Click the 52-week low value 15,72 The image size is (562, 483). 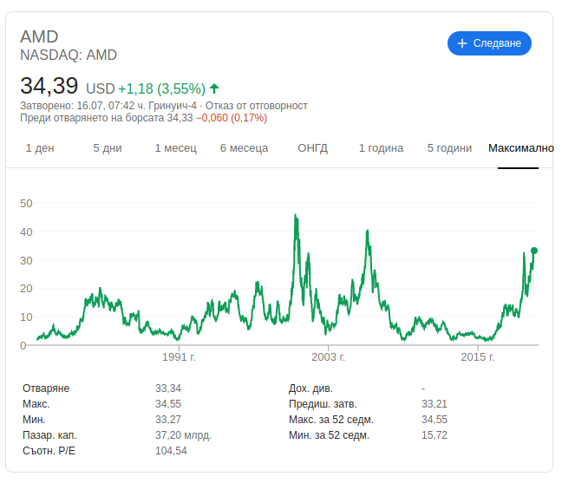[435, 435]
